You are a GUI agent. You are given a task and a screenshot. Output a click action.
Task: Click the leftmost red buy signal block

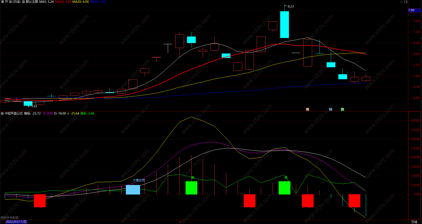[x=40, y=201]
